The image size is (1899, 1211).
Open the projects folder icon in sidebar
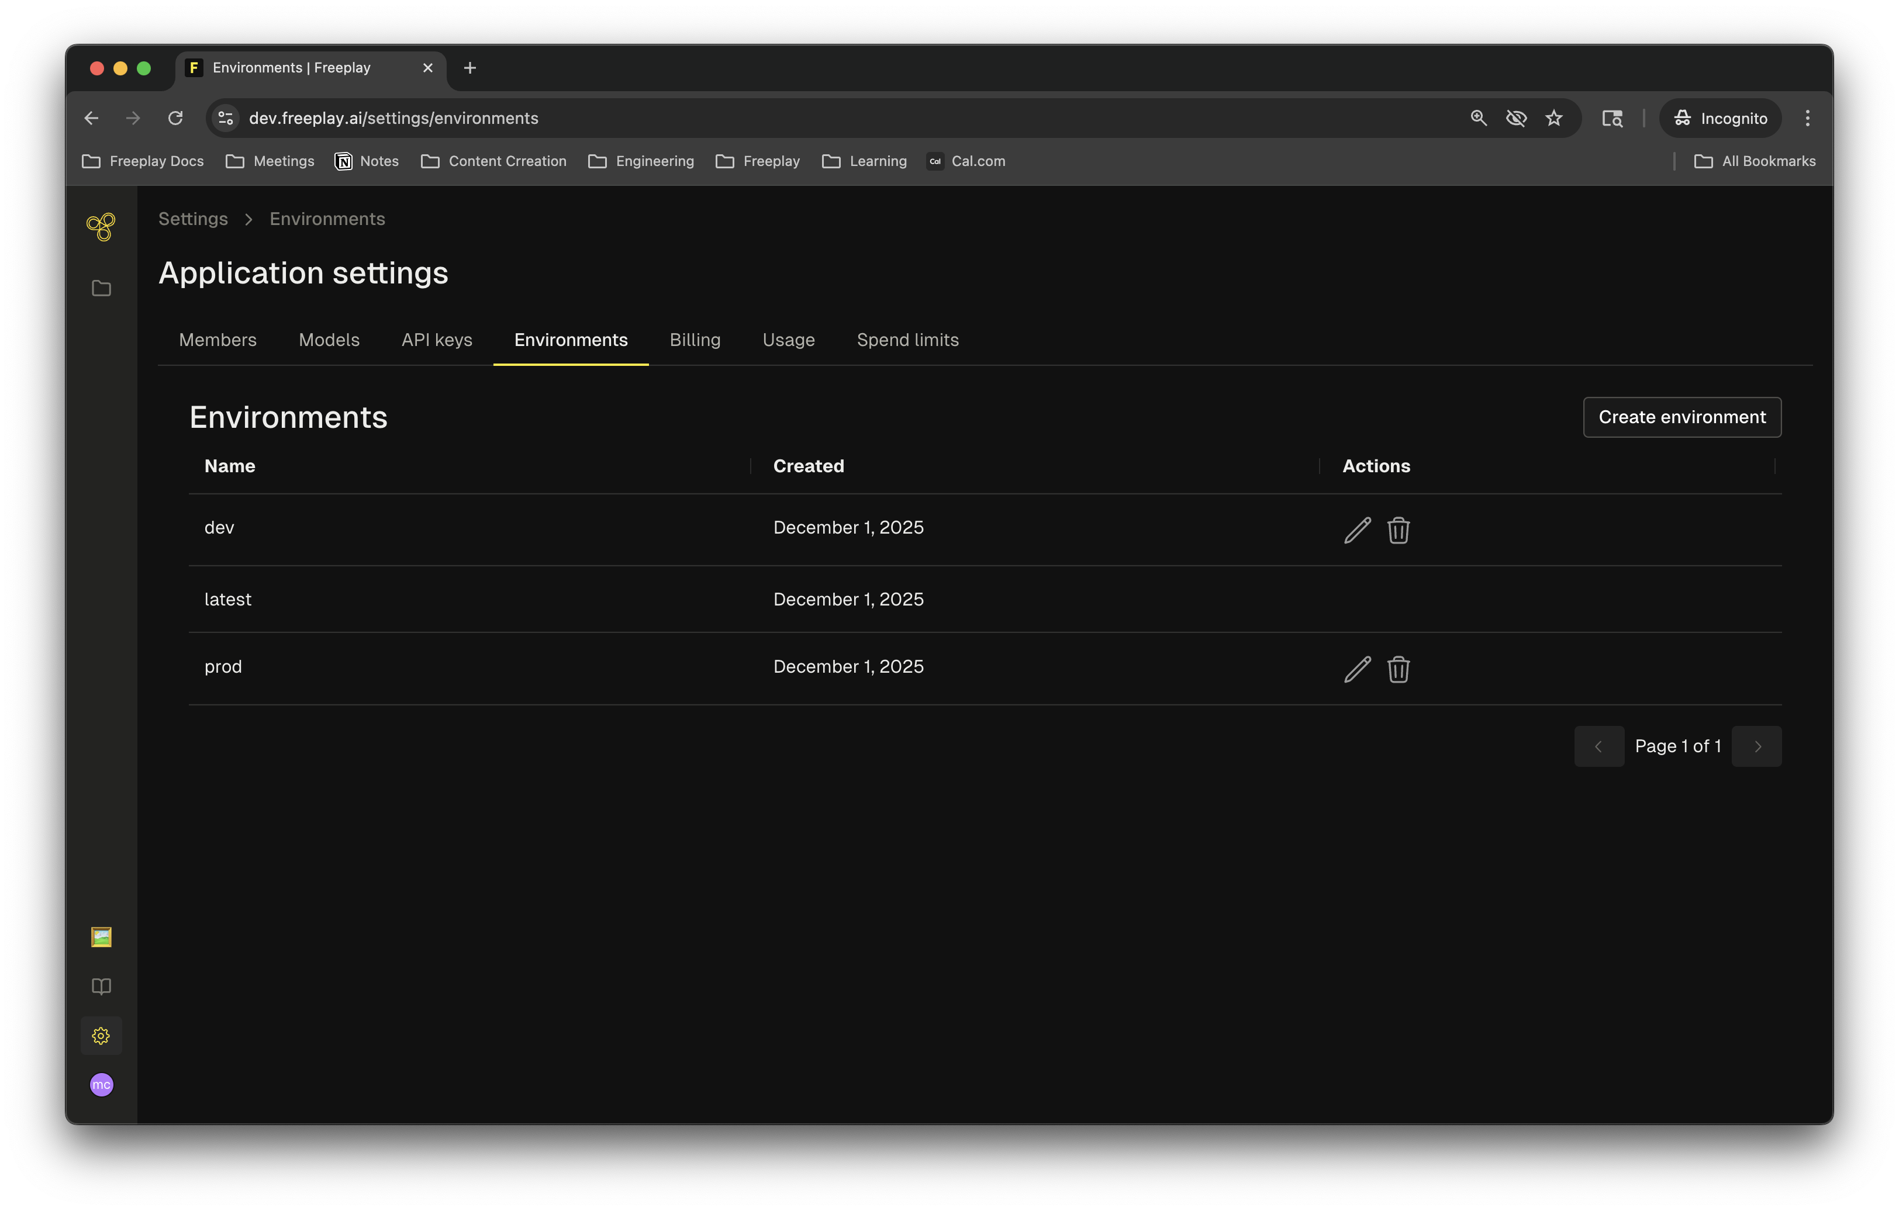pyautogui.click(x=101, y=289)
